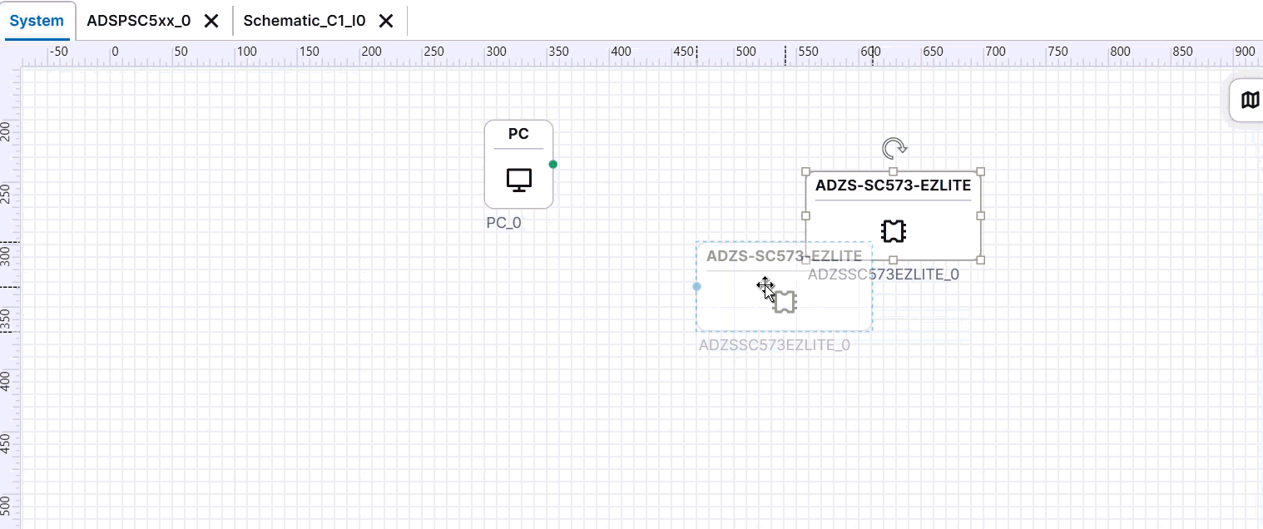Select the PC block title
This screenshot has width=1263, height=529.
518,134
